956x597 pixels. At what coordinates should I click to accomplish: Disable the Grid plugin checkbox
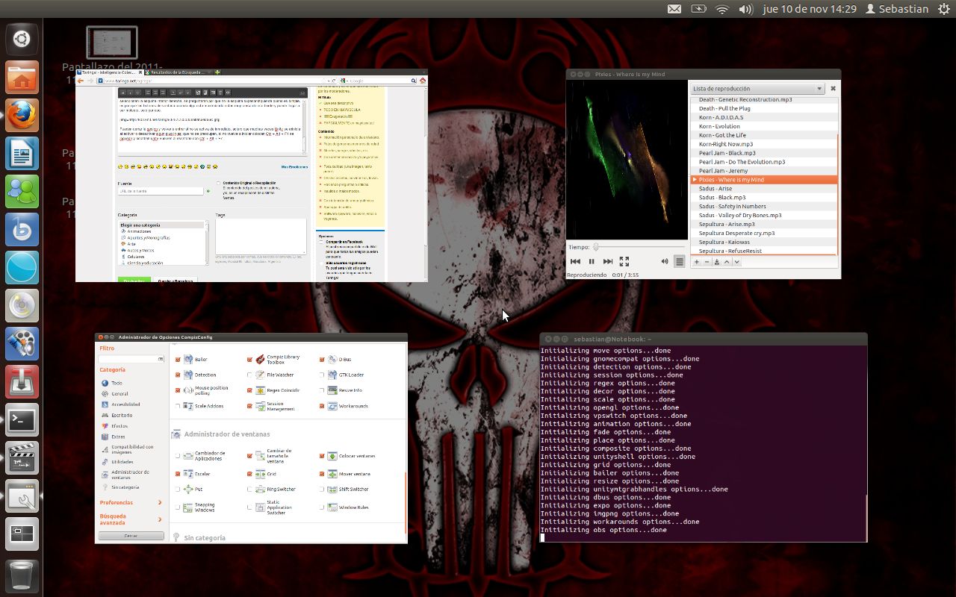[250, 474]
